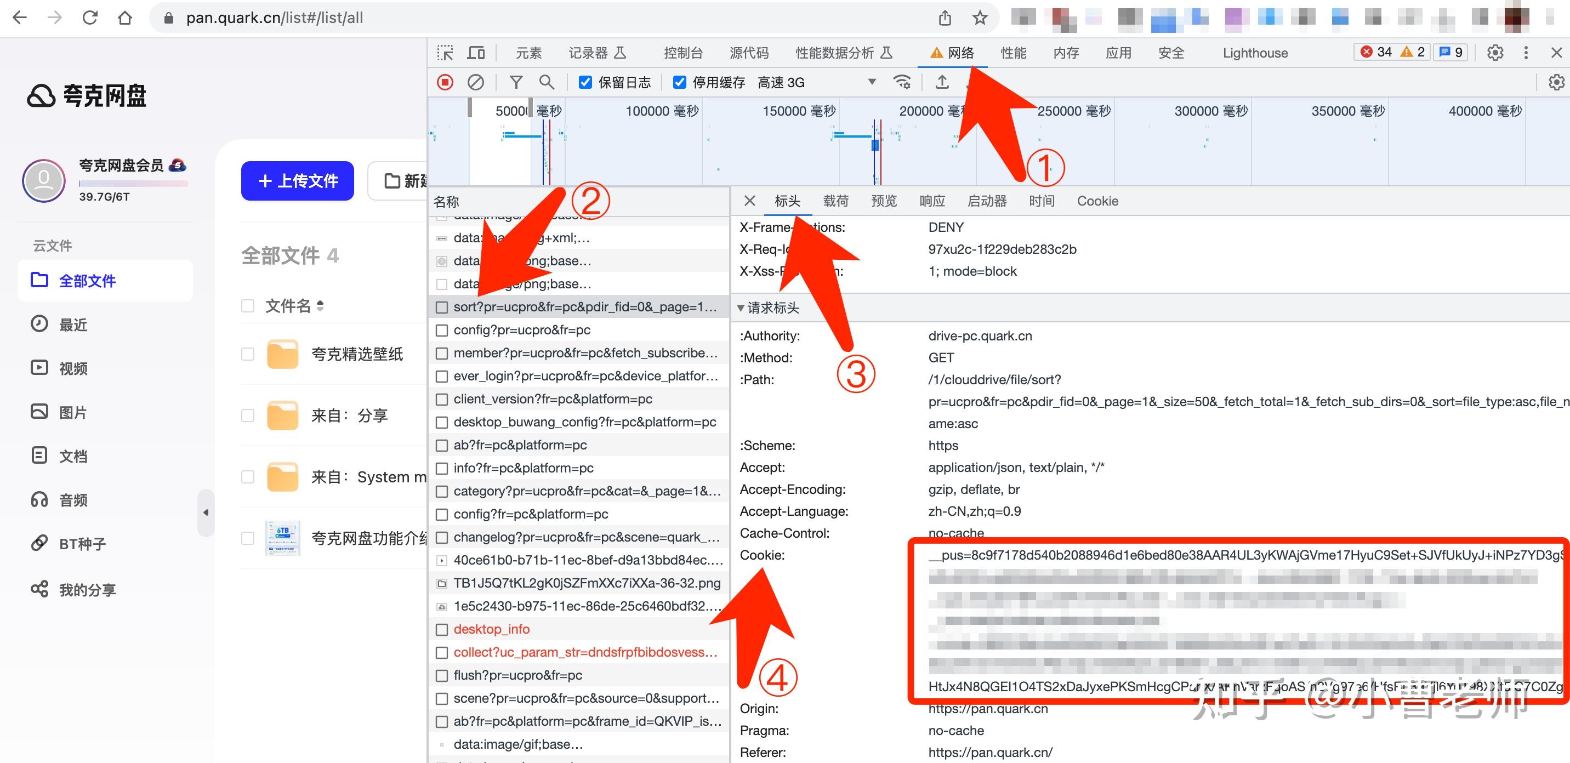The image size is (1570, 763).
Task: Switch to Elements tab
Action: 528,53
